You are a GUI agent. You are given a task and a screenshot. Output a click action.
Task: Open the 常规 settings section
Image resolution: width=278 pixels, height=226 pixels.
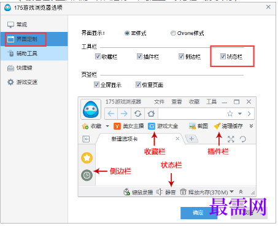[34, 25]
